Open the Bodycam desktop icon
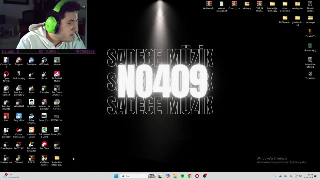 (19, 61)
